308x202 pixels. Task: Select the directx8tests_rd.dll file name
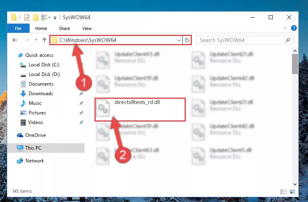[137, 102]
